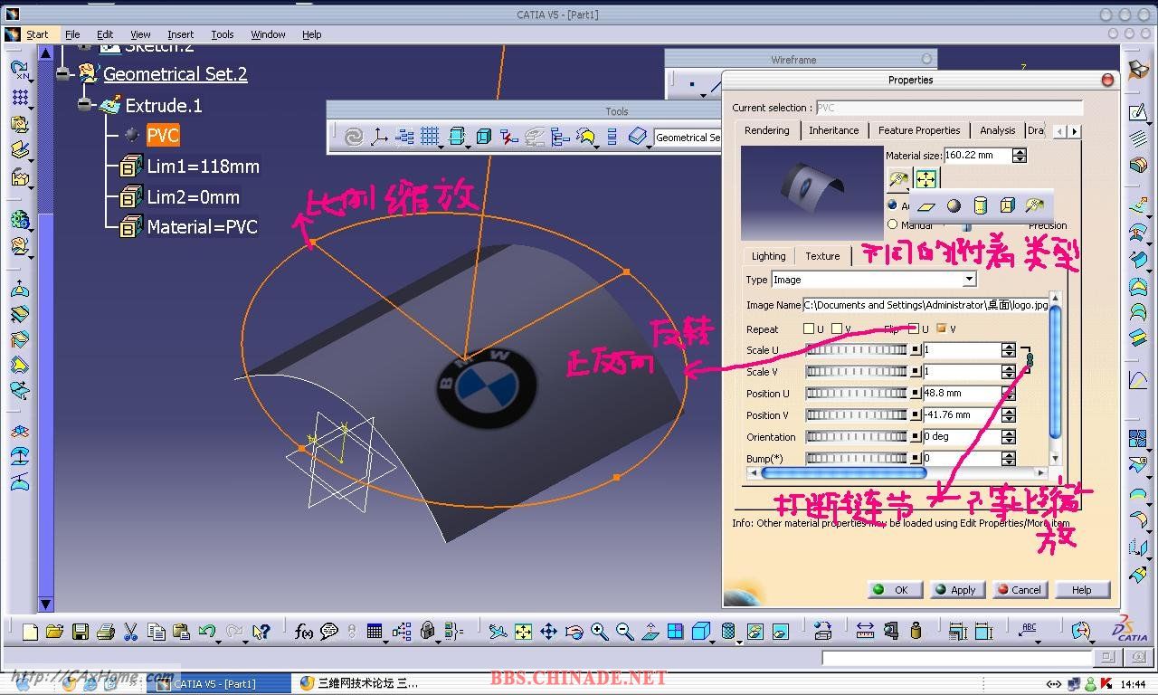Click the Zoom Out magnifier
1158x695 pixels.
point(624,632)
